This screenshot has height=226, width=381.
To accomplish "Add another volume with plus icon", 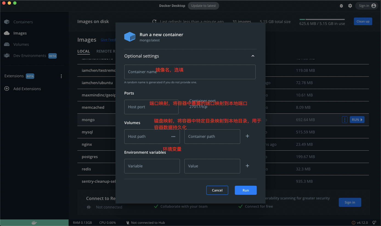I will 247,136.
